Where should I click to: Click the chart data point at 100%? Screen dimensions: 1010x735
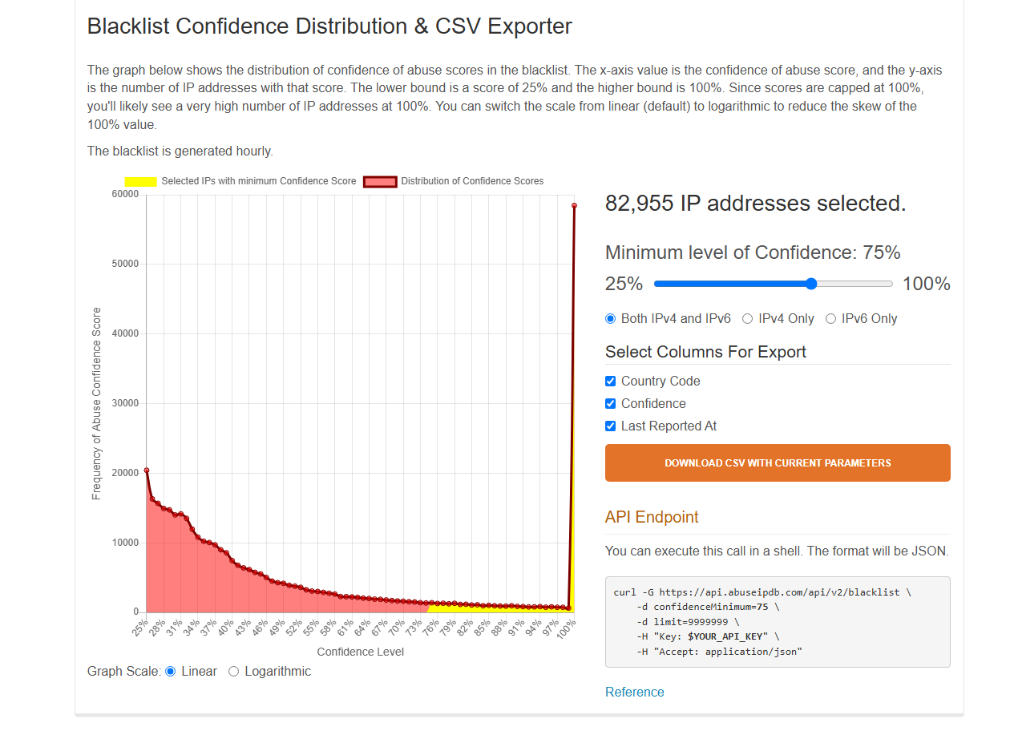[x=574, y=206]
